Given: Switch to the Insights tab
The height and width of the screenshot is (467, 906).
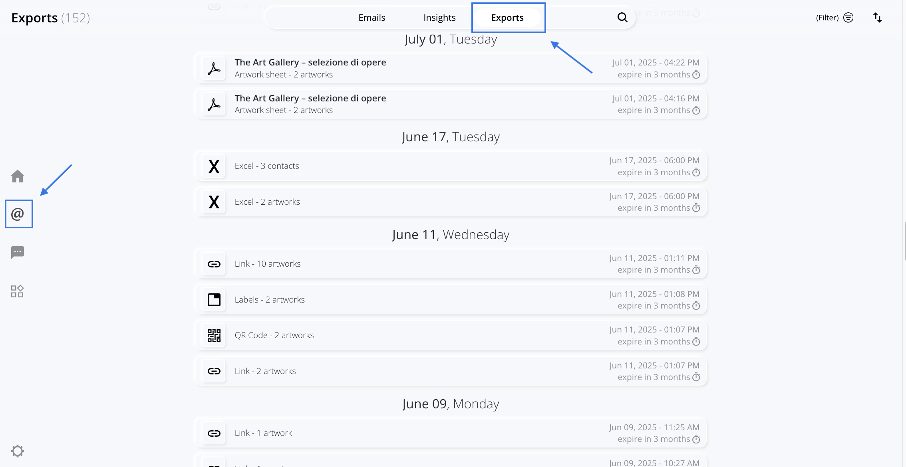Looking at the screenshot, I should pos(439,18).
